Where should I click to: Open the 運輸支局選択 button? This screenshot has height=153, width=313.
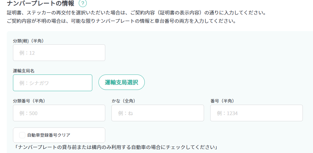tap(121, 83)
